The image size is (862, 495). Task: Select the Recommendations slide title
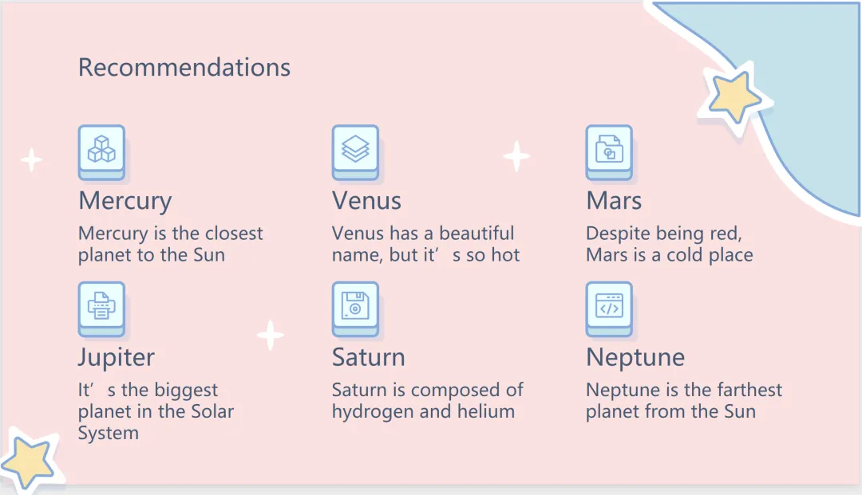tap(184, 68)
